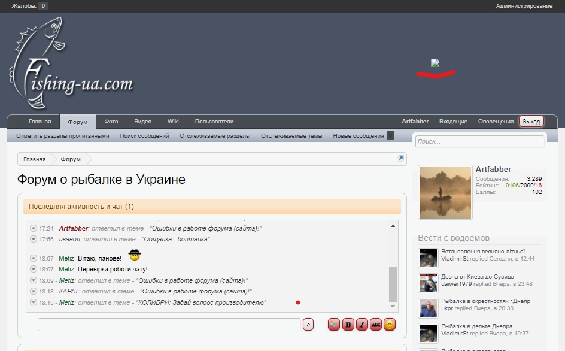Apply strikethrough formatting in chat toolbar

(376, 325)
